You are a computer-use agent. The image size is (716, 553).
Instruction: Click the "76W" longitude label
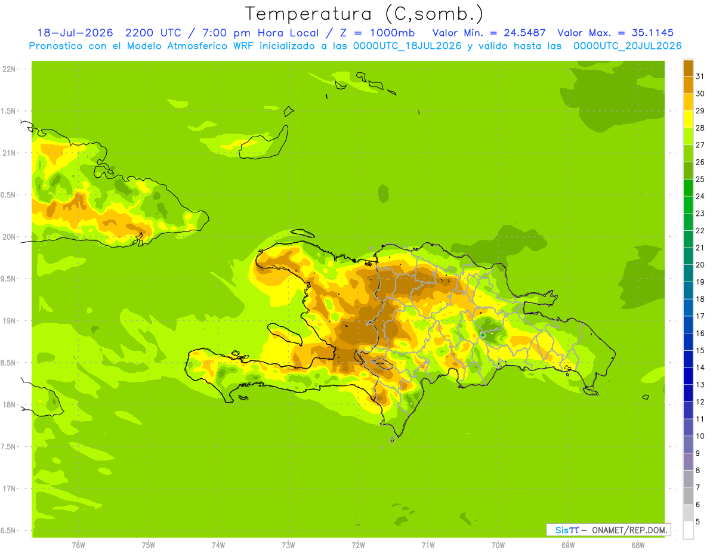point(78,545)
